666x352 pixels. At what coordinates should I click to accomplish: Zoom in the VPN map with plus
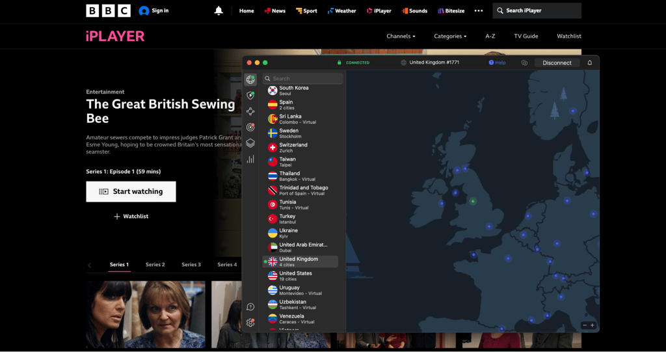pos(592,325)
